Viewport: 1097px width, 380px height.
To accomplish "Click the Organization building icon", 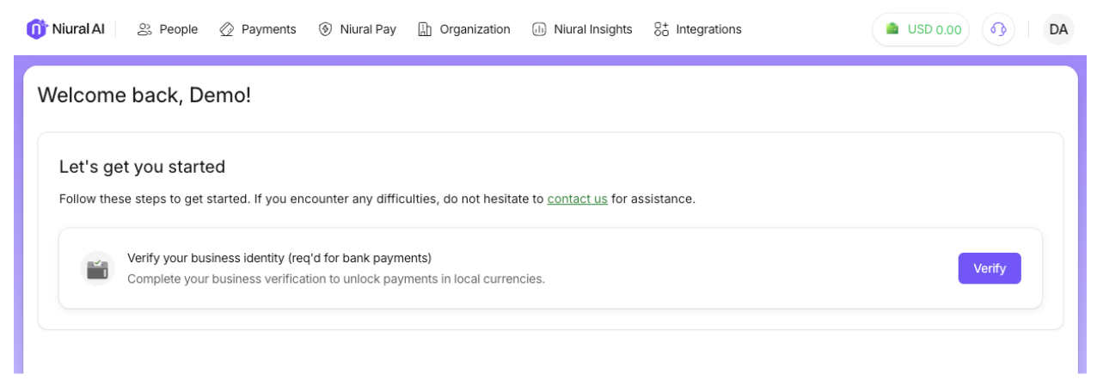I will (x=425, y=29).
